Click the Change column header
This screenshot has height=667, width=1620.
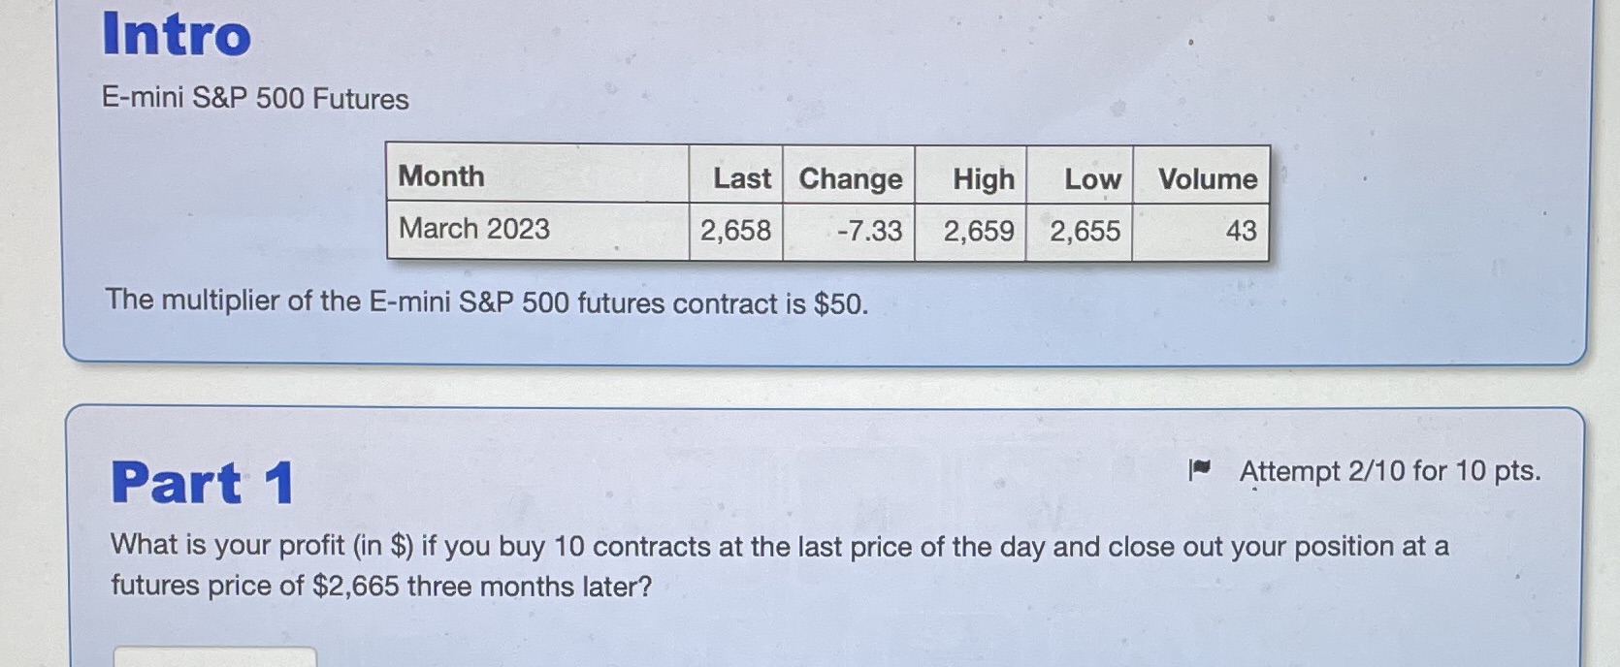tap(850, 179)
